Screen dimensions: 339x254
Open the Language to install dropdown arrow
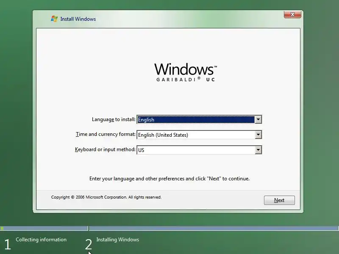(x=258, y=119)
